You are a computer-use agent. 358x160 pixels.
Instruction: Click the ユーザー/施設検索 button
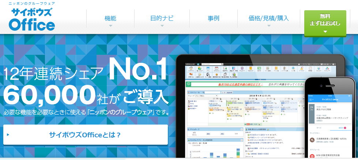pos(227,92)
